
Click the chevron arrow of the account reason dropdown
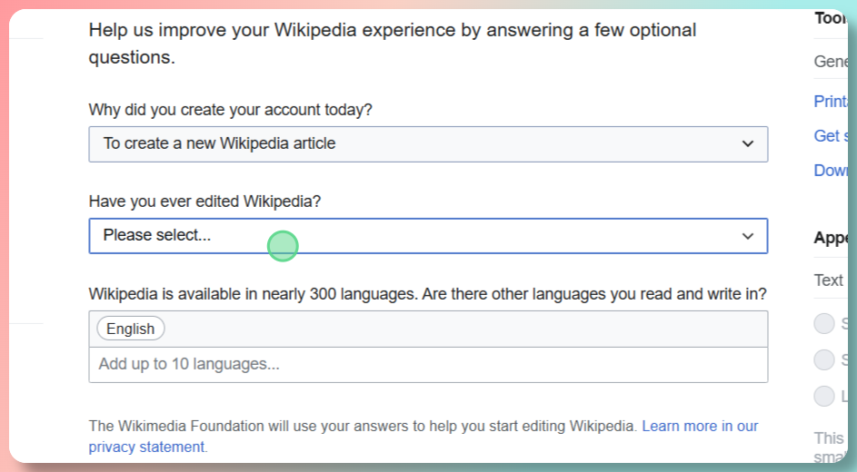748,143
